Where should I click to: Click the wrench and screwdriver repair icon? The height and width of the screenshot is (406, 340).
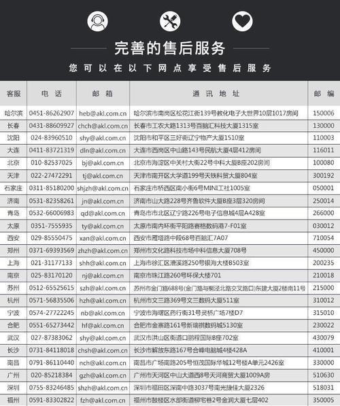170,21
